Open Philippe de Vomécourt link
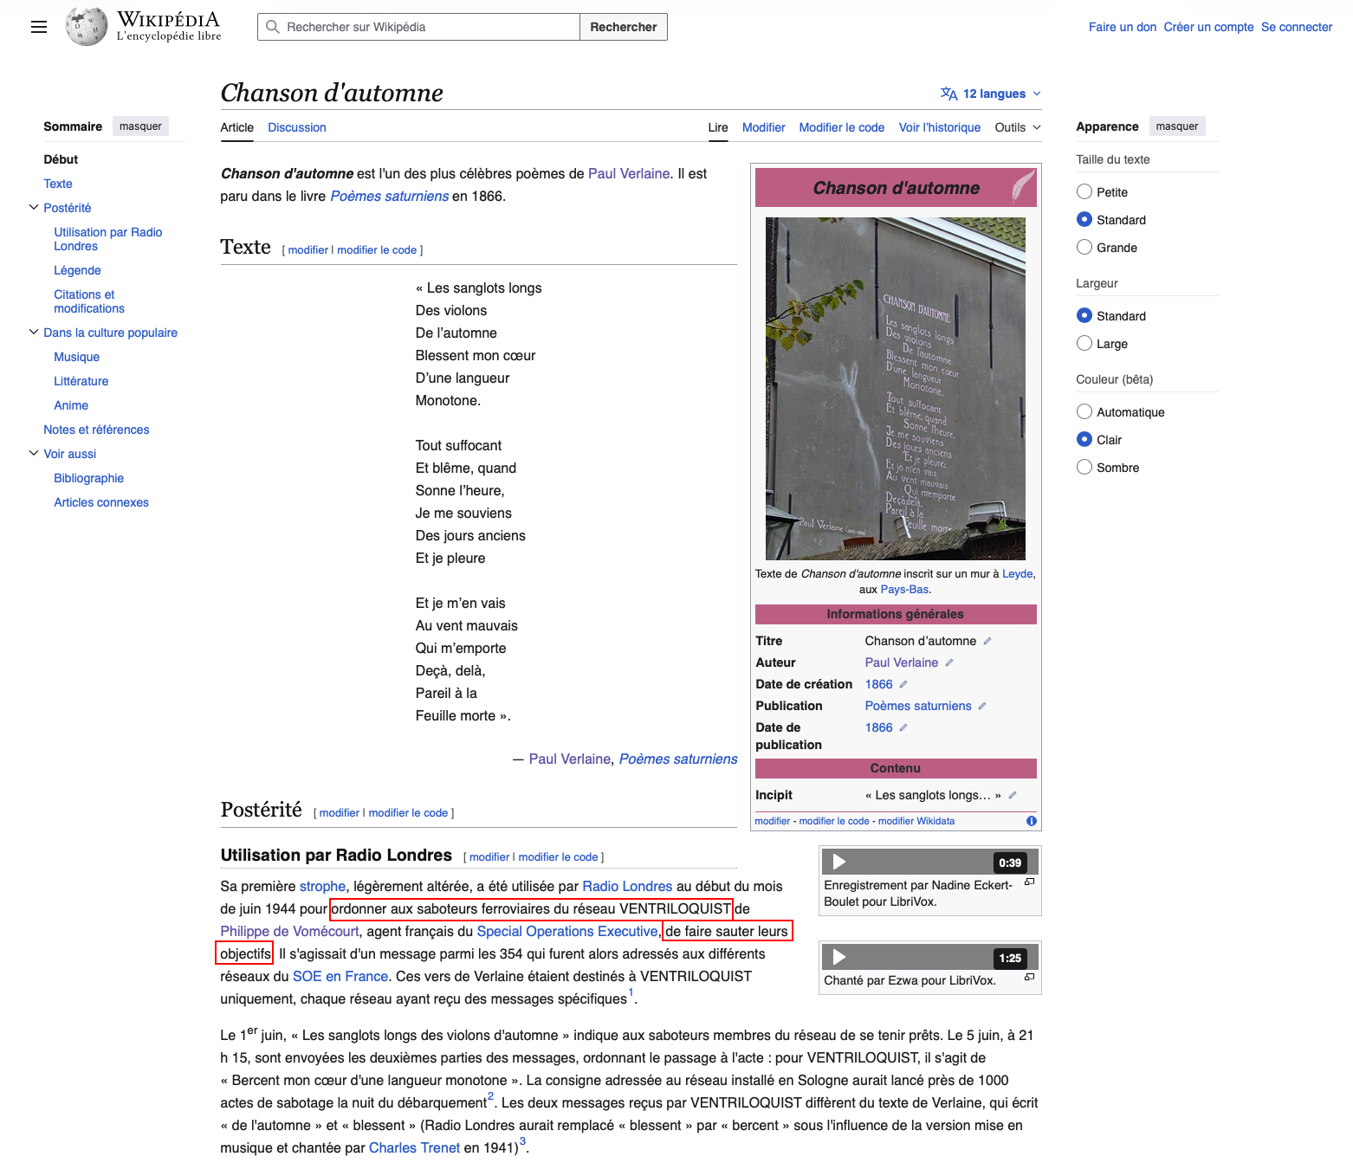 [289, 931]
